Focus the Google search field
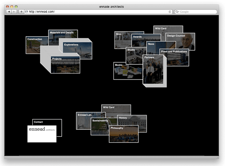The width and height of the screenshot is (225, 166). tap(196, 12)
